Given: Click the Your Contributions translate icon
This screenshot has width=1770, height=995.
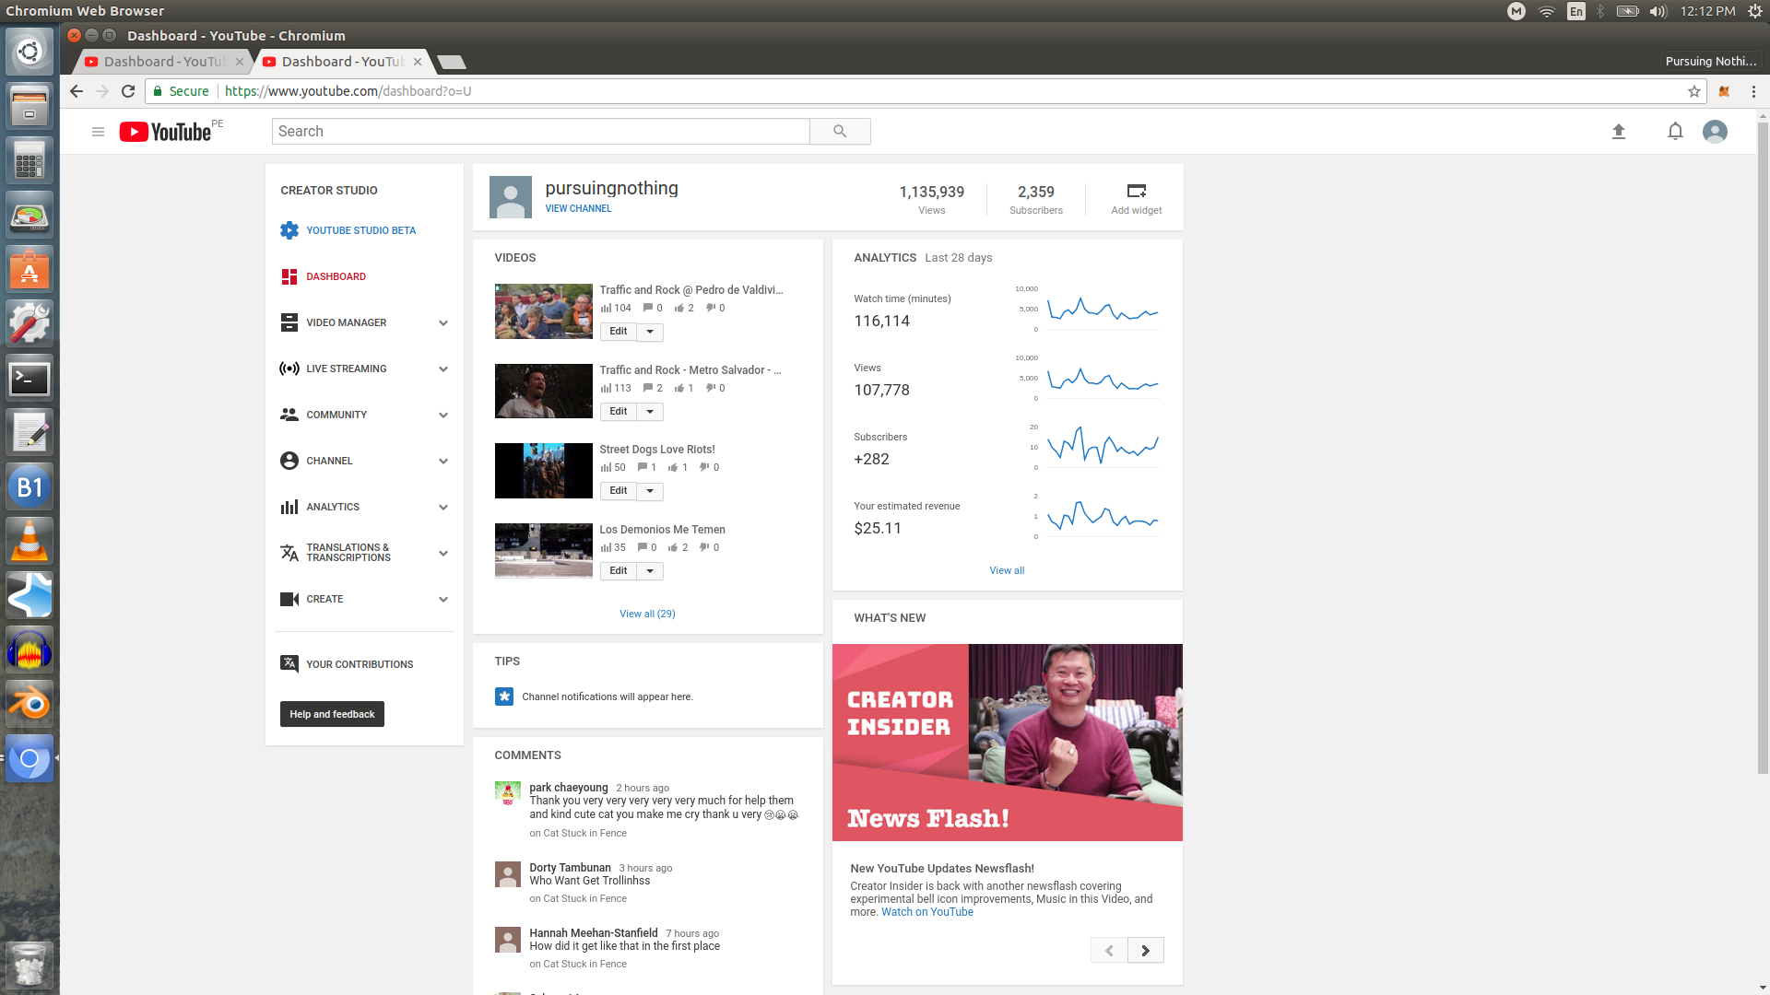Looking at the screenshot, I should 289,663.
